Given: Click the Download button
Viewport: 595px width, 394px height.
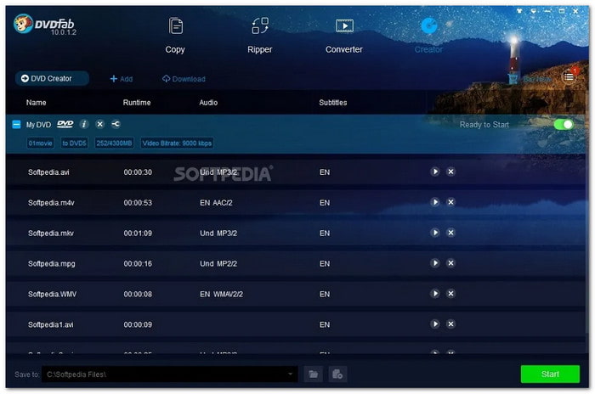Looking at the screenshot, I should point(184,79).
